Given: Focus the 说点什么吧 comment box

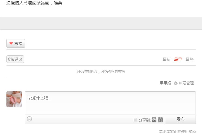Looking at the screenshot, I should click(111, 103).
